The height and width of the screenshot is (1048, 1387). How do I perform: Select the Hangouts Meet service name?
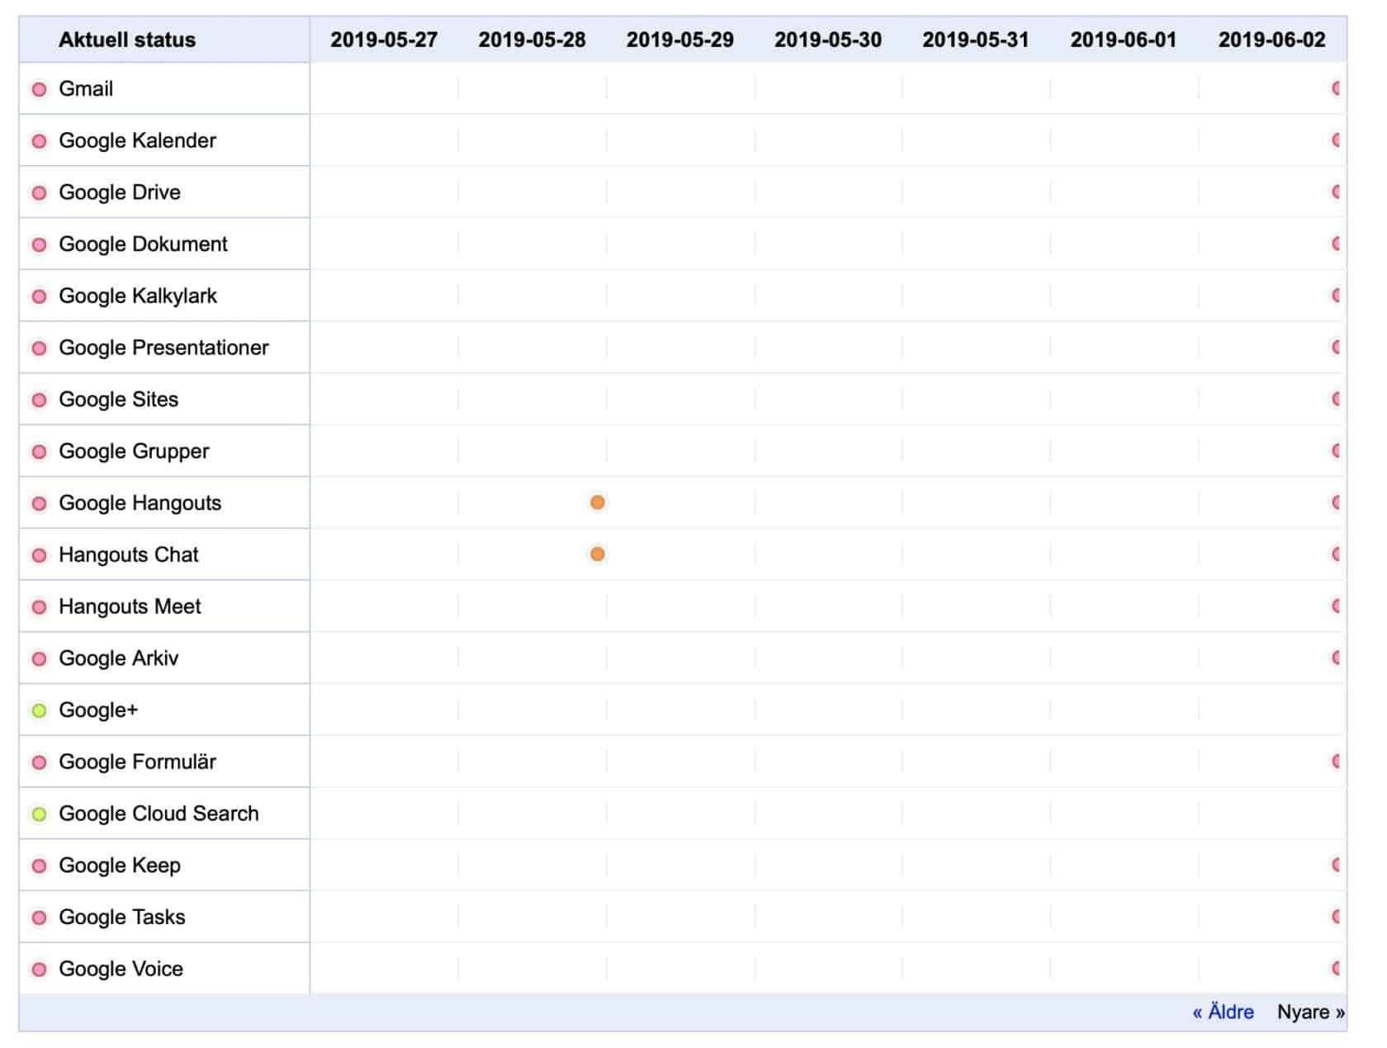pos(130,607)
